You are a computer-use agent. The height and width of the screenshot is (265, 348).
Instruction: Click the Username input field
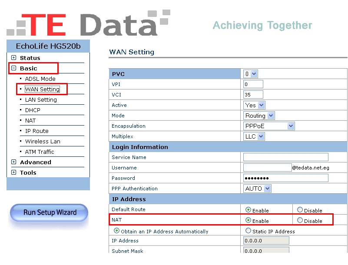tap(267, 168)
